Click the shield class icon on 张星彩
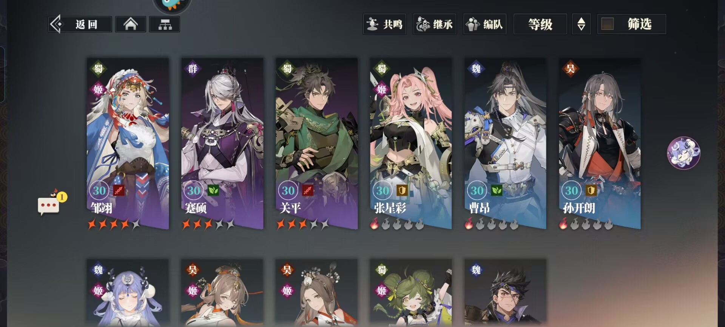725x327 pixels. [x=402, y=191]
